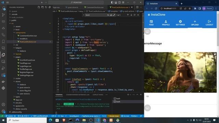This screenshot has height=123, width=219.
Task: Open the Search view in VS Code activity bar
Action: (x=3, y=8)
